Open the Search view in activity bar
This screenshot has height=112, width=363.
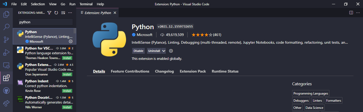(6, 27)
